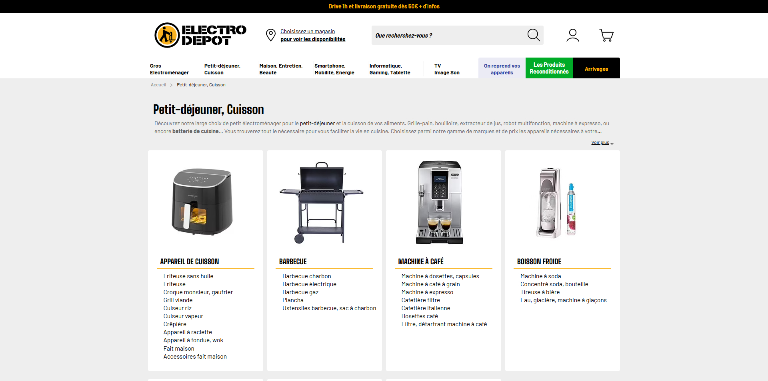This screenshot has height=381, width=768.
Task: Expand description with Voir plus
Action: point(602,143)
